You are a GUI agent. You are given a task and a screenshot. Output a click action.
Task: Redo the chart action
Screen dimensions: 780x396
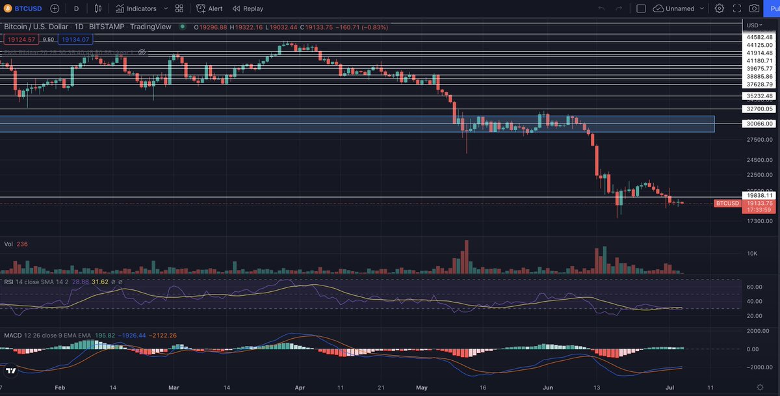click(x=619, y=8)
